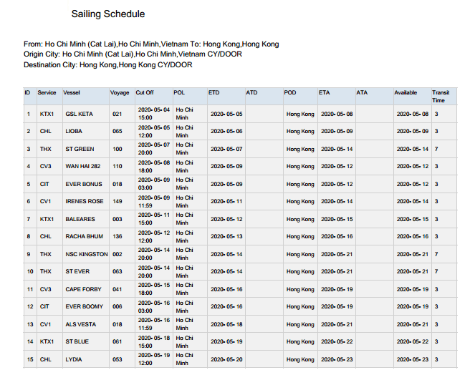Select the LYDIA vessel cell
475x380 pixels.
[75, 359]
